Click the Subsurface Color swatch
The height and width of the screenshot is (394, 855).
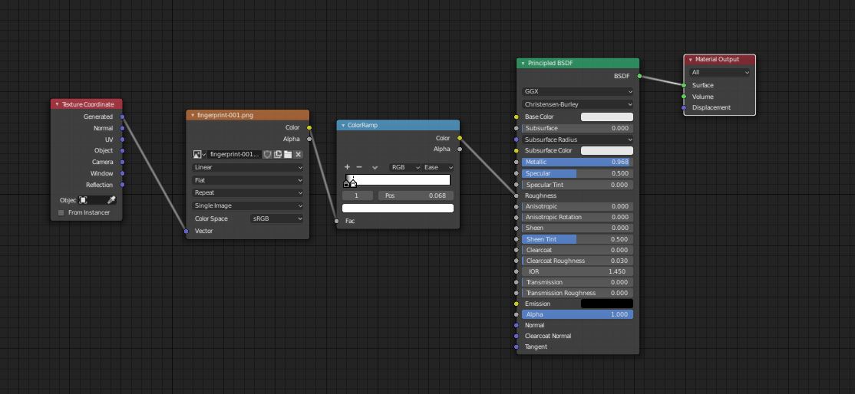tap(607, 150)
